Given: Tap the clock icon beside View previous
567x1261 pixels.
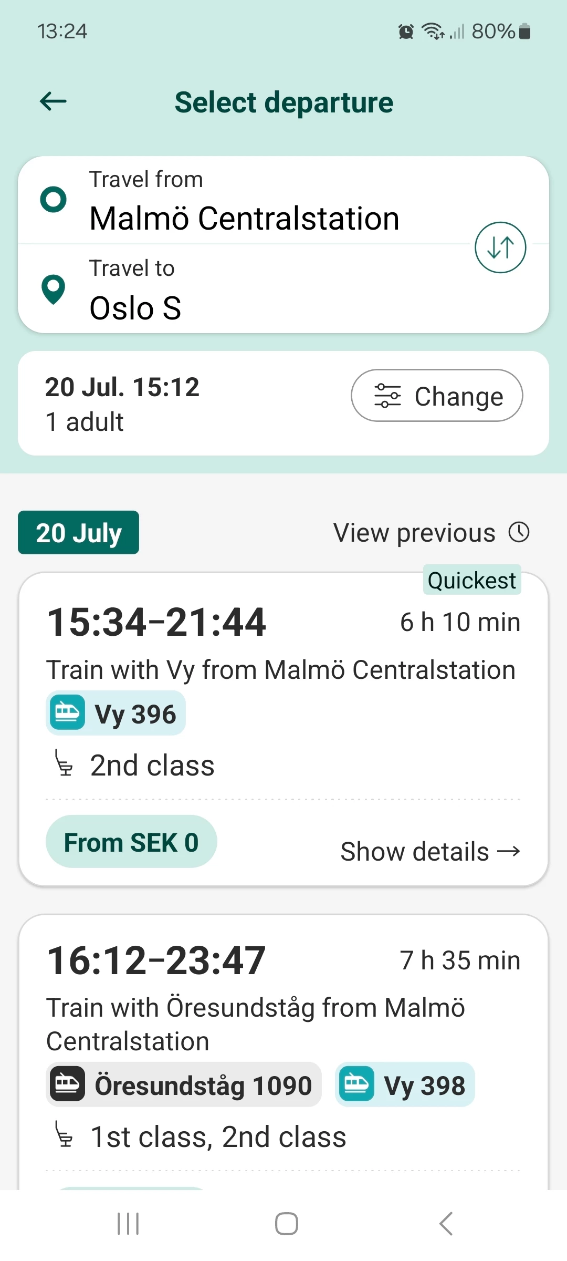Looking at the screenshot, I should (x=519, y=532).
